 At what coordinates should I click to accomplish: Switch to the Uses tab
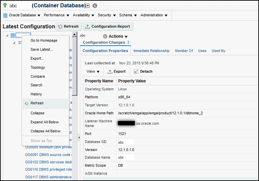202,51
